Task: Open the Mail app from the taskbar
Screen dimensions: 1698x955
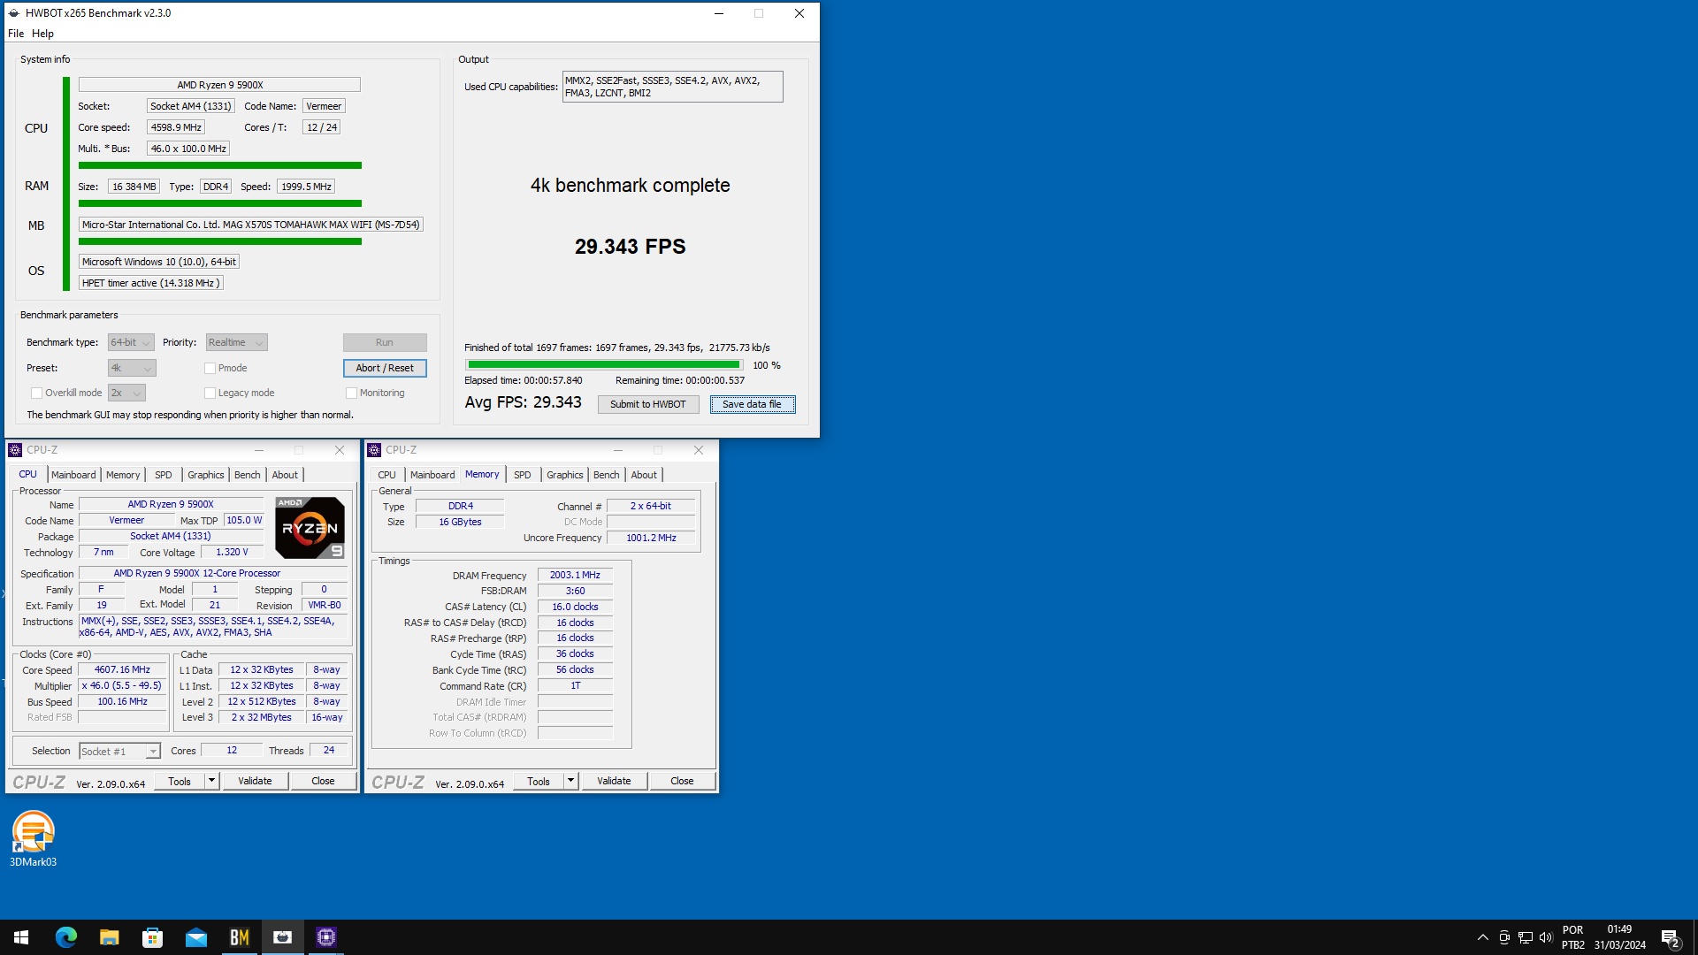Action: 195,937
